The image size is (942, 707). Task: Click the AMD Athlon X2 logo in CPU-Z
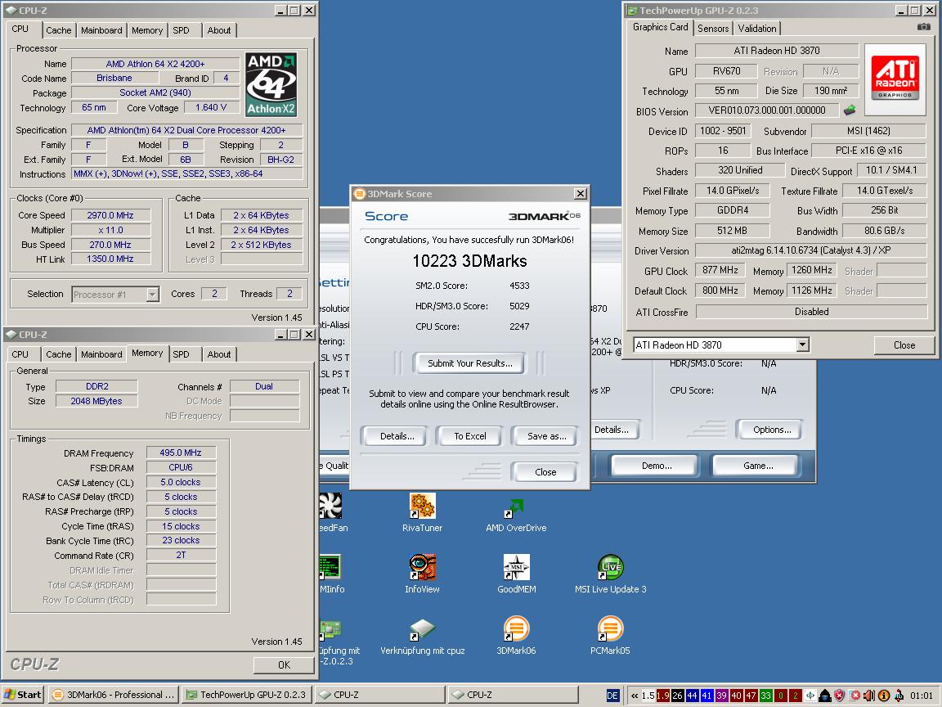pos(271,84)
